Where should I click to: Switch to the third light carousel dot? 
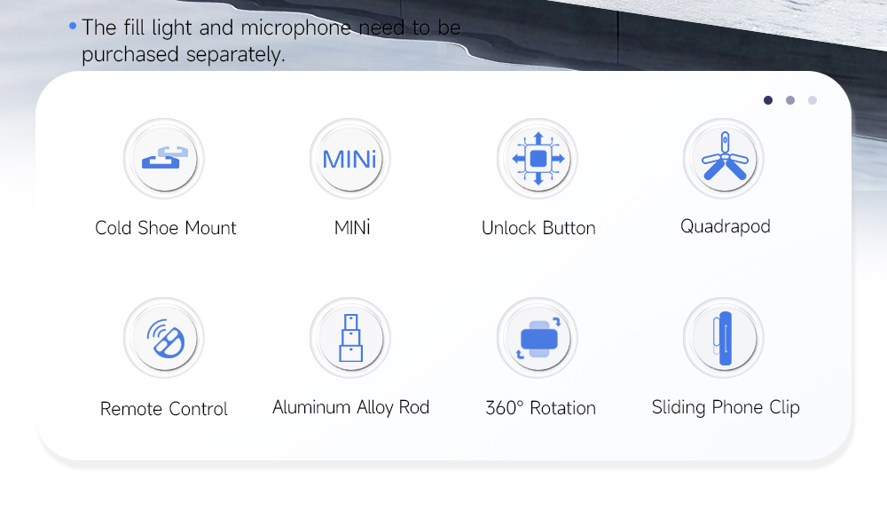(812, 100)
